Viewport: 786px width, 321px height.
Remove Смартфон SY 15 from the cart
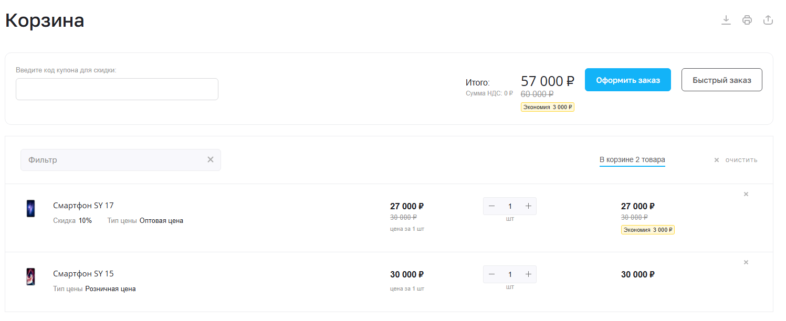pyautogui.click(x=746, y=262)
